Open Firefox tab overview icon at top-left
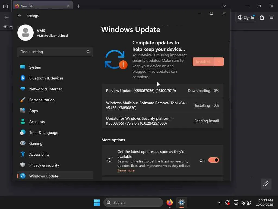Screen dimensions: 278x209 5,6
